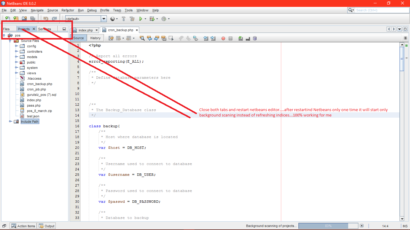Click Find Previous Occurrence arrow icon
Image resolution: width=410 pixels, height=230 pixels.
[149, 38]
